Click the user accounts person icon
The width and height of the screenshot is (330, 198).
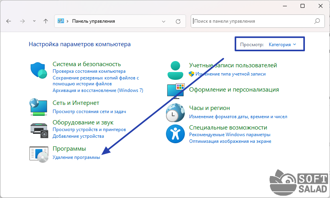pyautogui.click(x=175, y=70)
